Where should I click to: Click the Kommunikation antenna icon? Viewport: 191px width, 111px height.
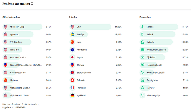click(x=142, y=65)
